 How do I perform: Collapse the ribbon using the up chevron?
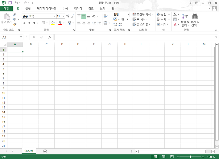[x=216, y=30]
